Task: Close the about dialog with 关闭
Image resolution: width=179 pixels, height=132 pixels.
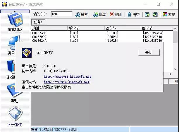Action: tap(149, 53)
